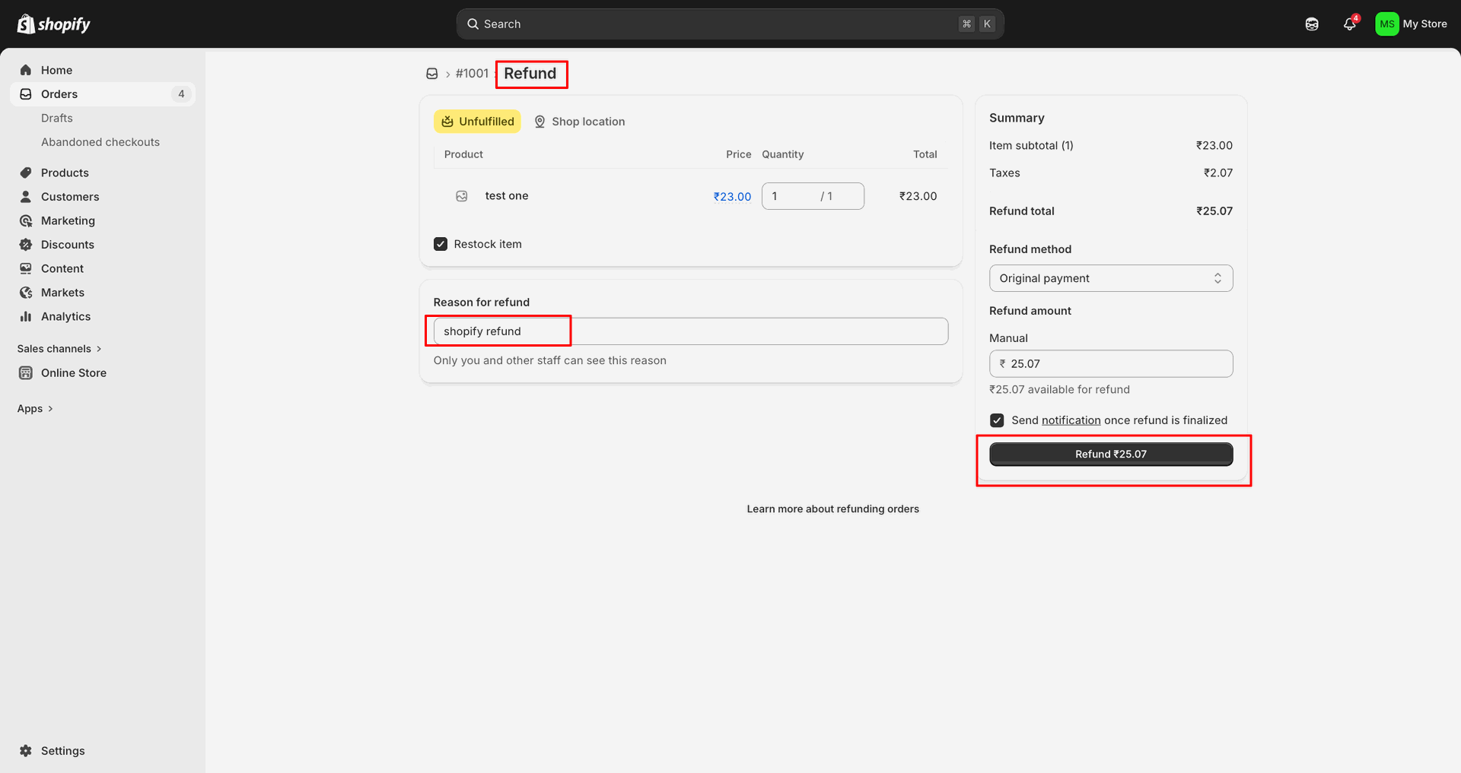Open Learn more about refunding orders
1461x773 pixels.
tap(832, 509)
